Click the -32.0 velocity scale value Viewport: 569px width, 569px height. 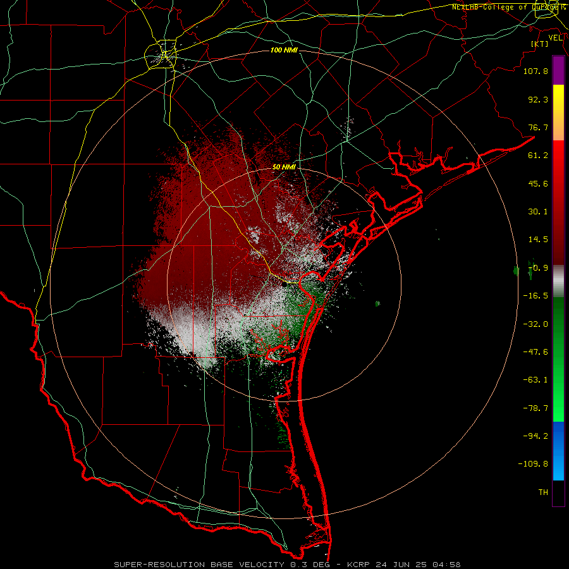[x=535, y=324]
